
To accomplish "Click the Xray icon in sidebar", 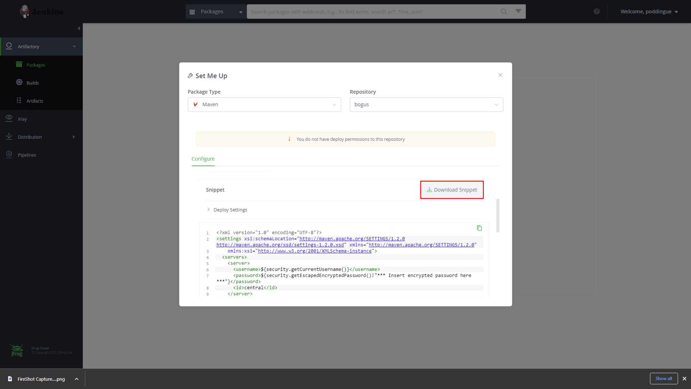I will pyautogui.click(x=9, y=118).
